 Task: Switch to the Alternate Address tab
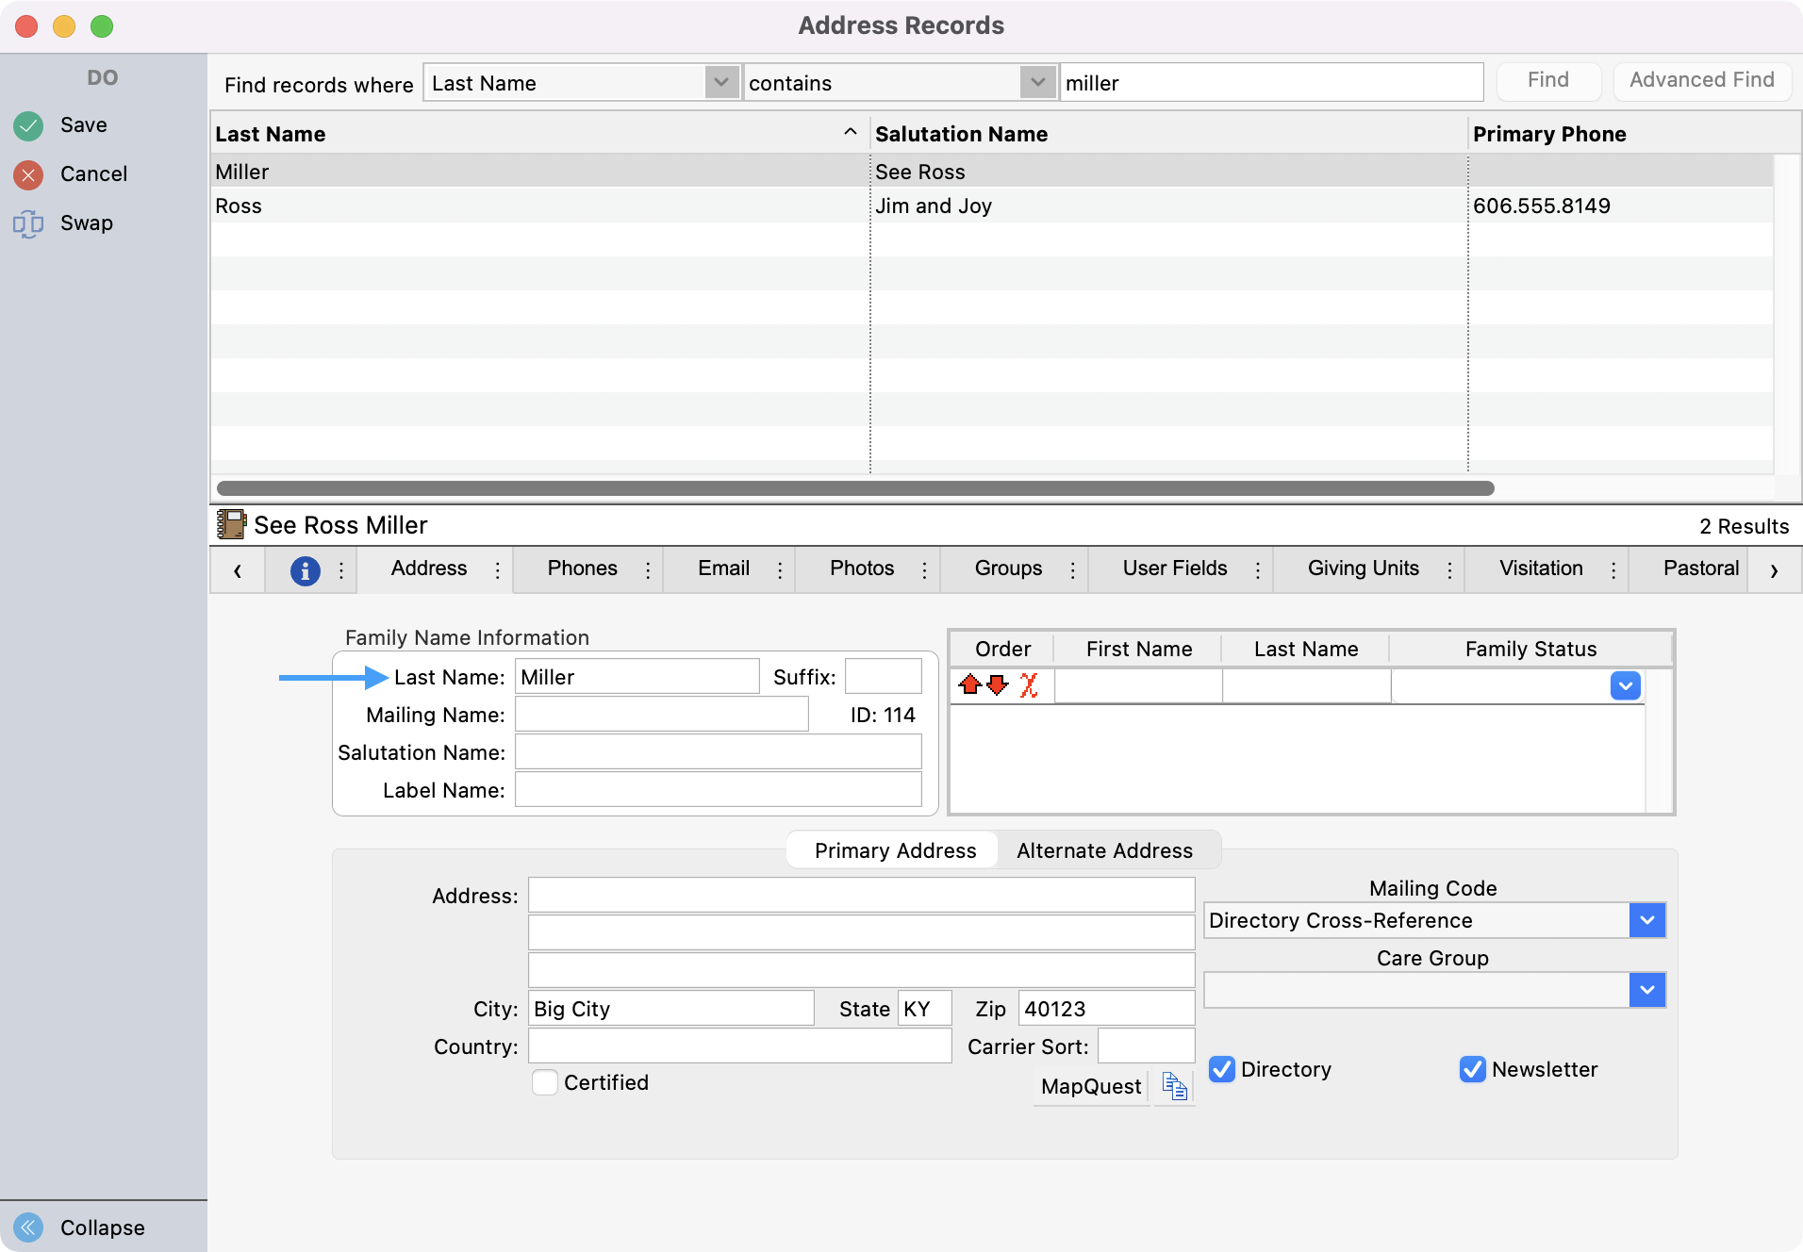(x=1104, y=849)
